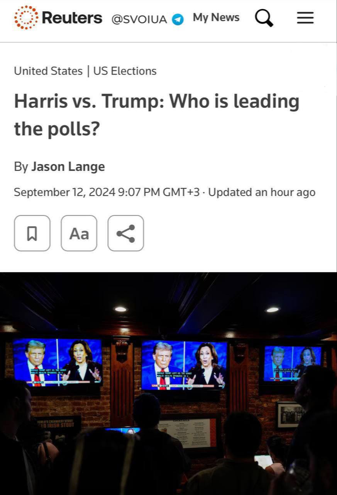Bookmark this article with the save icon
The image size is (337, 495).
(x=32, y=233)
